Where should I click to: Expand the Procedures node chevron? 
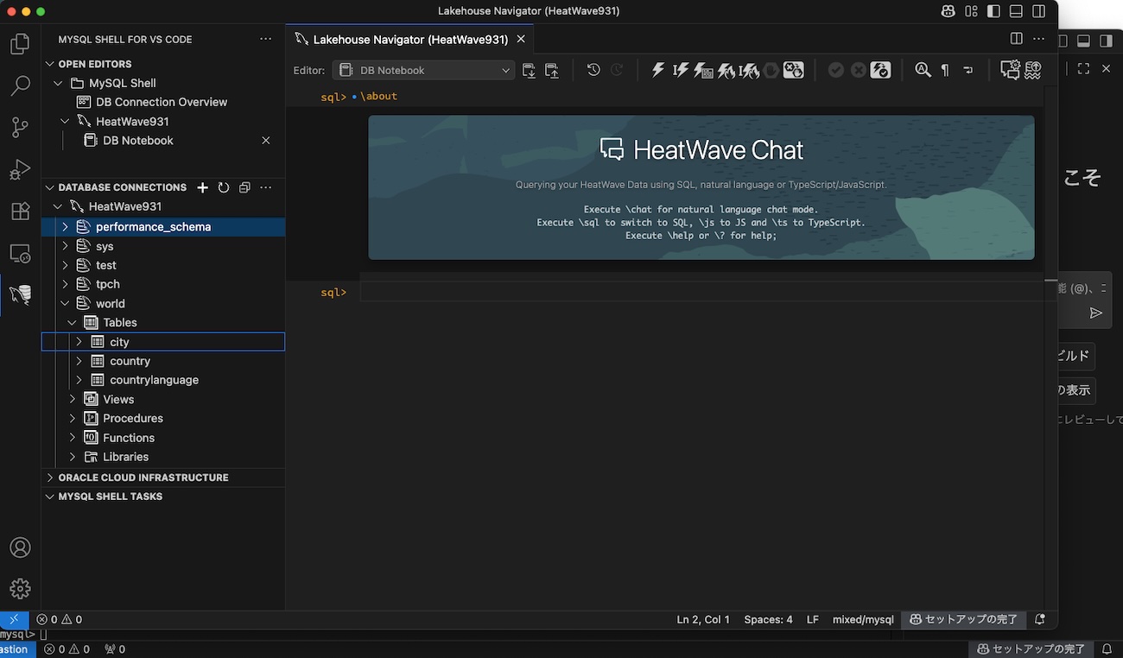point(73,418)
